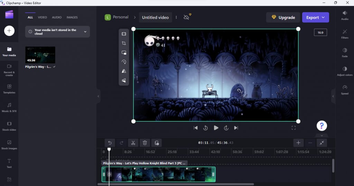Rotate the video with the rotate icon

[124, 62]
